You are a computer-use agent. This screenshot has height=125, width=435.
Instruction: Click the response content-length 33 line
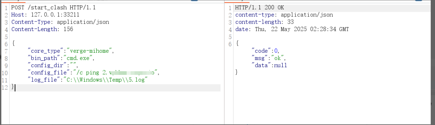tap(264, 22)
